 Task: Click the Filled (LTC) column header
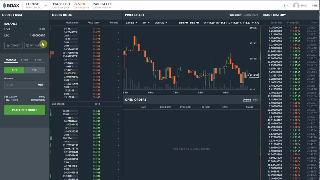coord(165,107)
